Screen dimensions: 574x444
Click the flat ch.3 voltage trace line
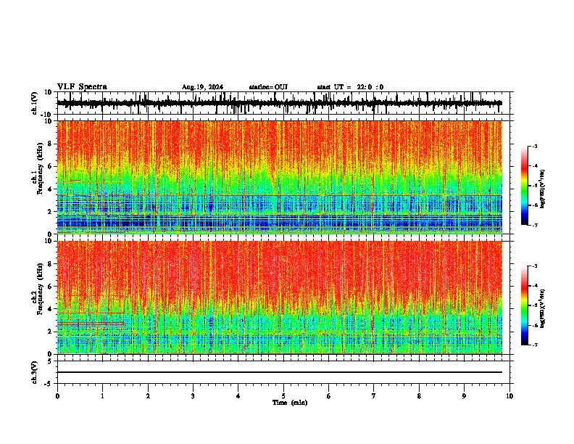pyautogui.click(x=280, y=372)
